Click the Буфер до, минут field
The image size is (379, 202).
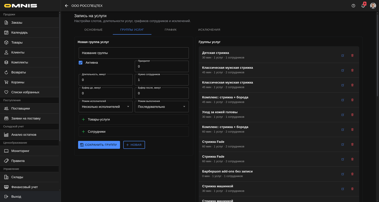(x=106, y=93)
